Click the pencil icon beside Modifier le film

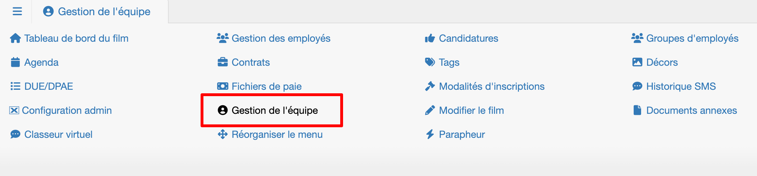coord(430,110)
